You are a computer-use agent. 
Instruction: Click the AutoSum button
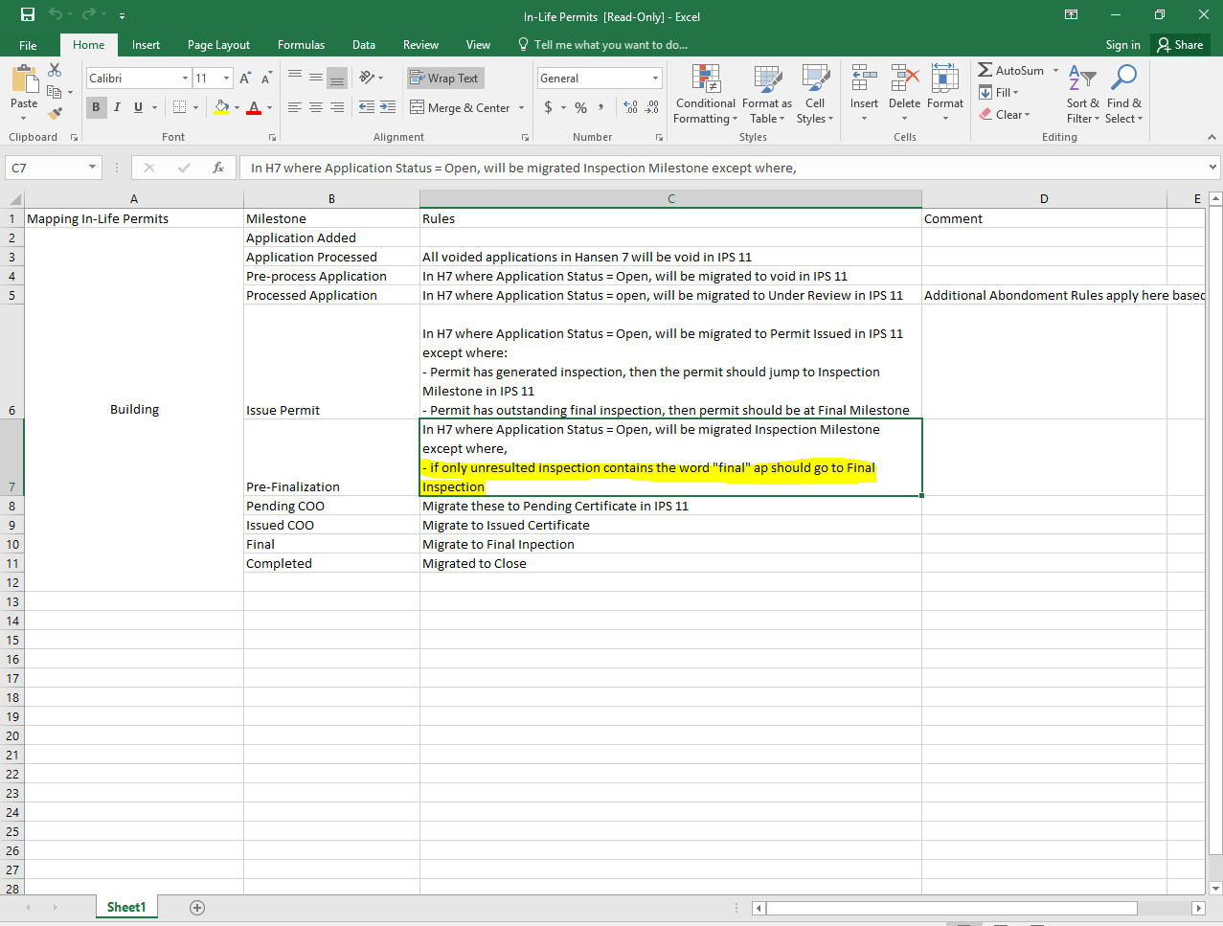(x=1011, y=70)
